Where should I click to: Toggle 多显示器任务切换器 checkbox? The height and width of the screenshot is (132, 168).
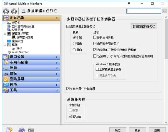[68, 89]
